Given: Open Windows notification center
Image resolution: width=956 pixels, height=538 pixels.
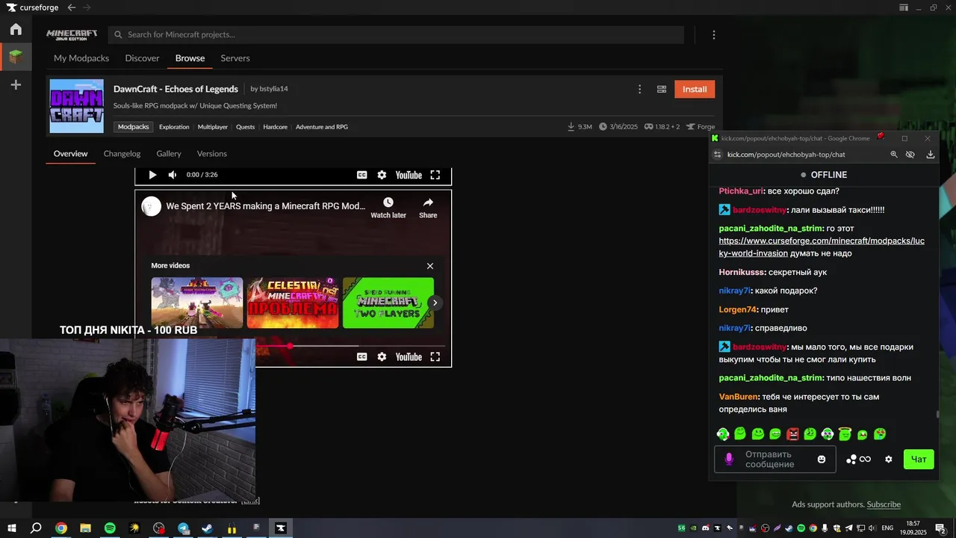Looking at the screenshot, I should click(x=940, y=528).
